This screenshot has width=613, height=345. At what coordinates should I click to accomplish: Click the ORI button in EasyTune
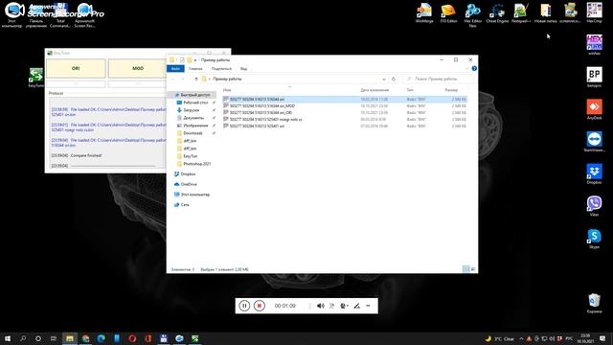coord(76,68)
